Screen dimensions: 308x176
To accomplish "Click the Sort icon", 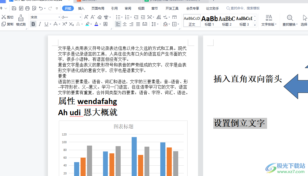I will point(158,17).
